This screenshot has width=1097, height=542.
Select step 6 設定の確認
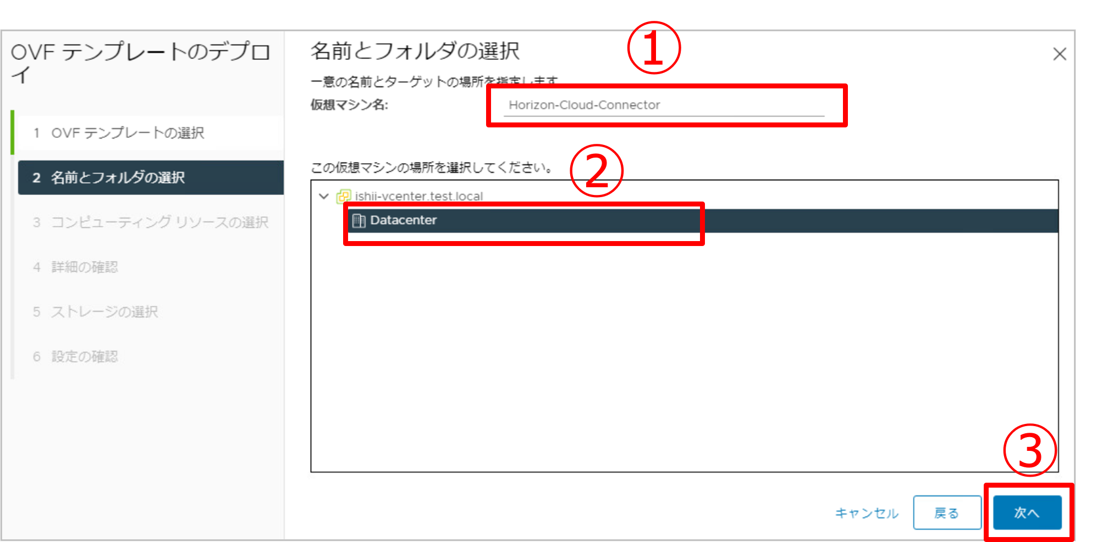tap(151, 356)
